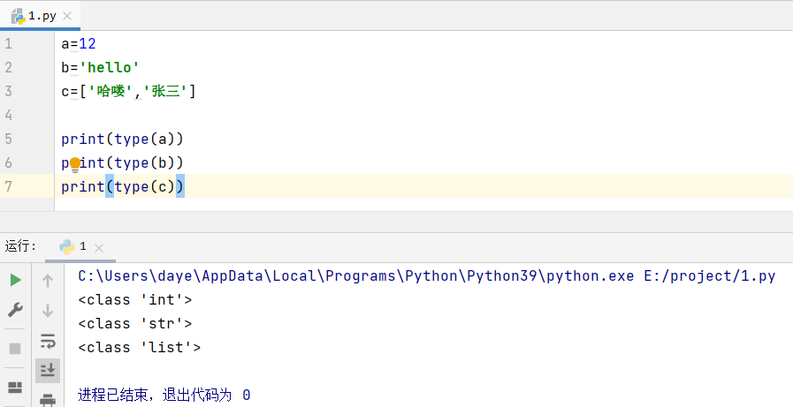This screenshot has width=793, height=407.
Task: Click line number 1 in the gutter
Action: (x=8, y=43)
